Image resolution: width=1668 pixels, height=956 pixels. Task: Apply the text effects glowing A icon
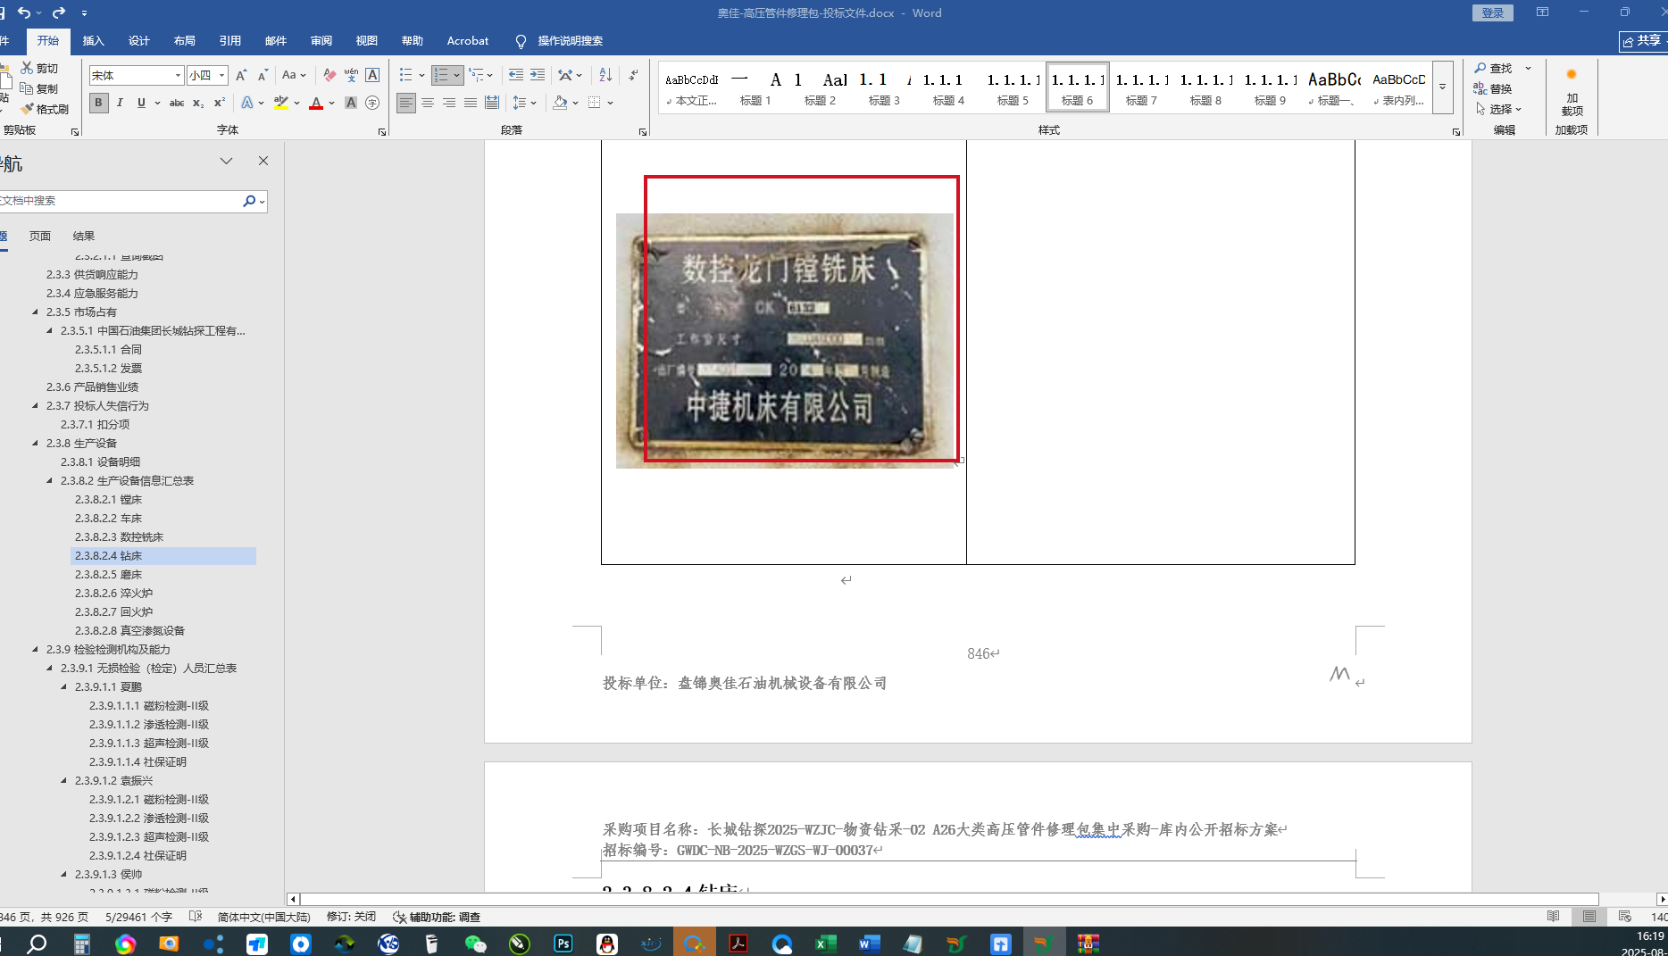[x=247, y=103]
